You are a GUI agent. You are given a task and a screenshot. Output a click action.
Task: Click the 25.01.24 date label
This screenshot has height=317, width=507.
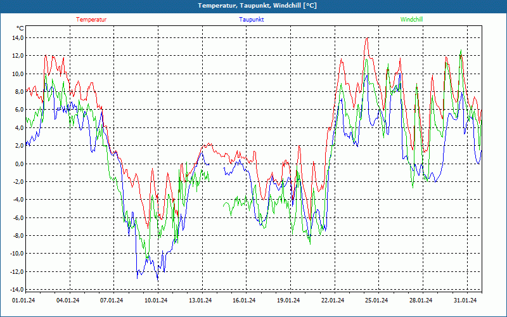coord(377,301)
